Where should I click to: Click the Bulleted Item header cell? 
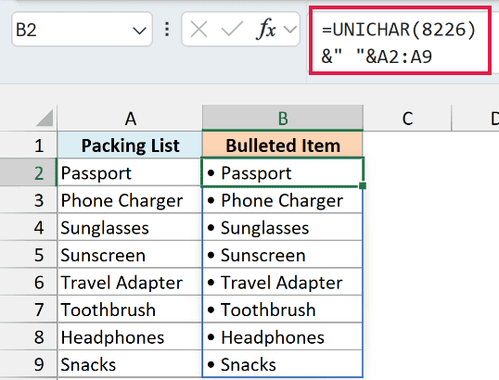(283, 145)
